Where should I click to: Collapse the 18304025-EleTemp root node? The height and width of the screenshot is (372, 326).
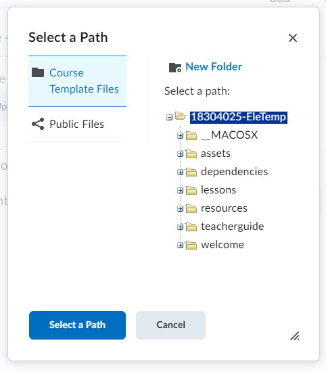169,117
